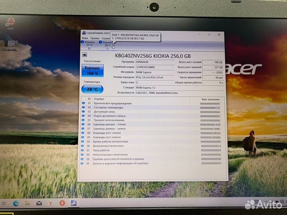
Task: Select row 04 Порог доступного запаса
Action: click(151, 116)
